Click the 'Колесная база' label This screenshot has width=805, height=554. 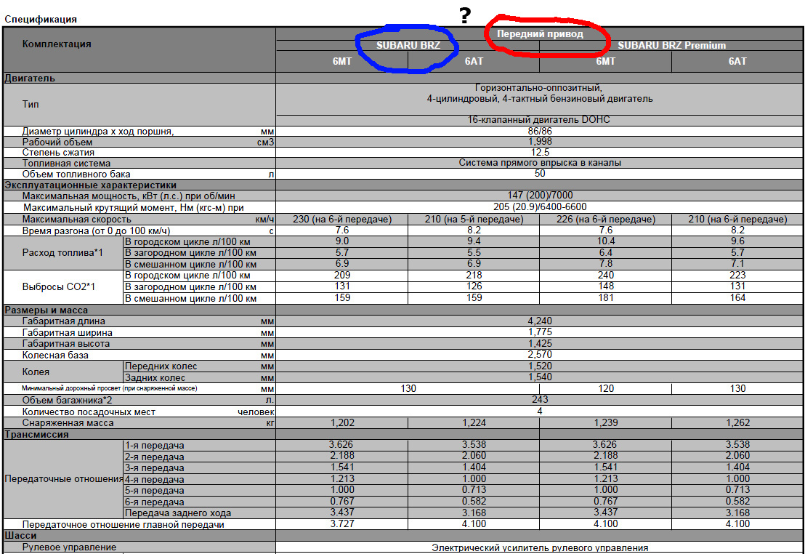55,355
